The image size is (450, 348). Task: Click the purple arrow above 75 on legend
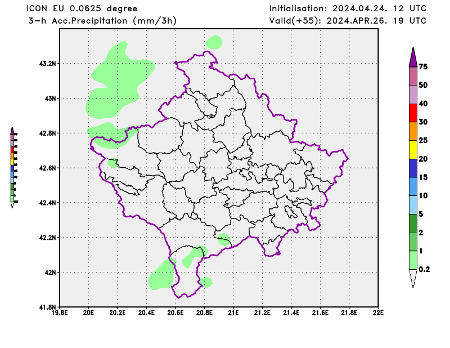point(413,57)
